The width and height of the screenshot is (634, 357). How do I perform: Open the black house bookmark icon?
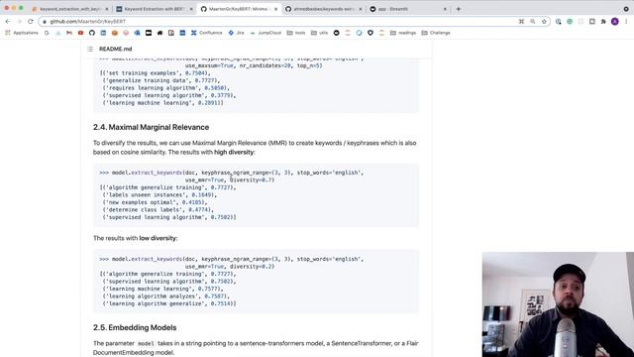(x=159, y=33)
